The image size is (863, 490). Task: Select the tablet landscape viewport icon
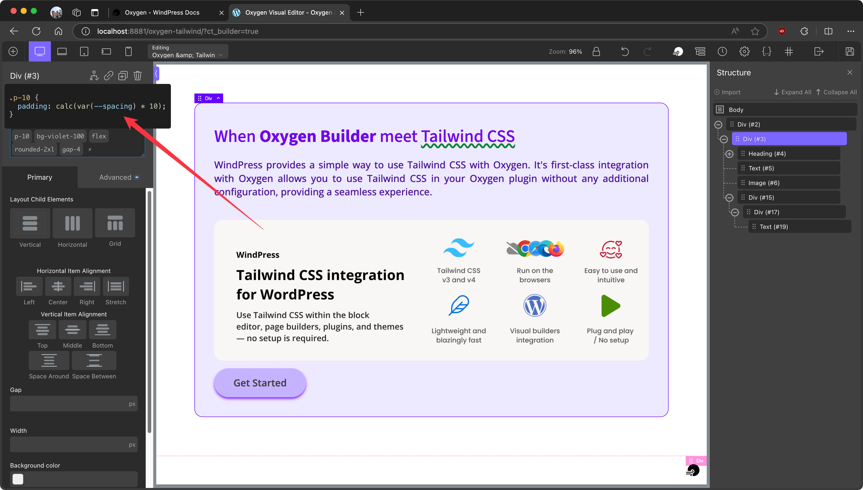pyautogui.click(x=106, y=51)
